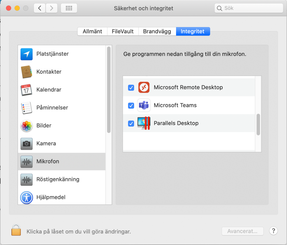Select Mikrofon label in the sidebar

click(x=48, y=161)
